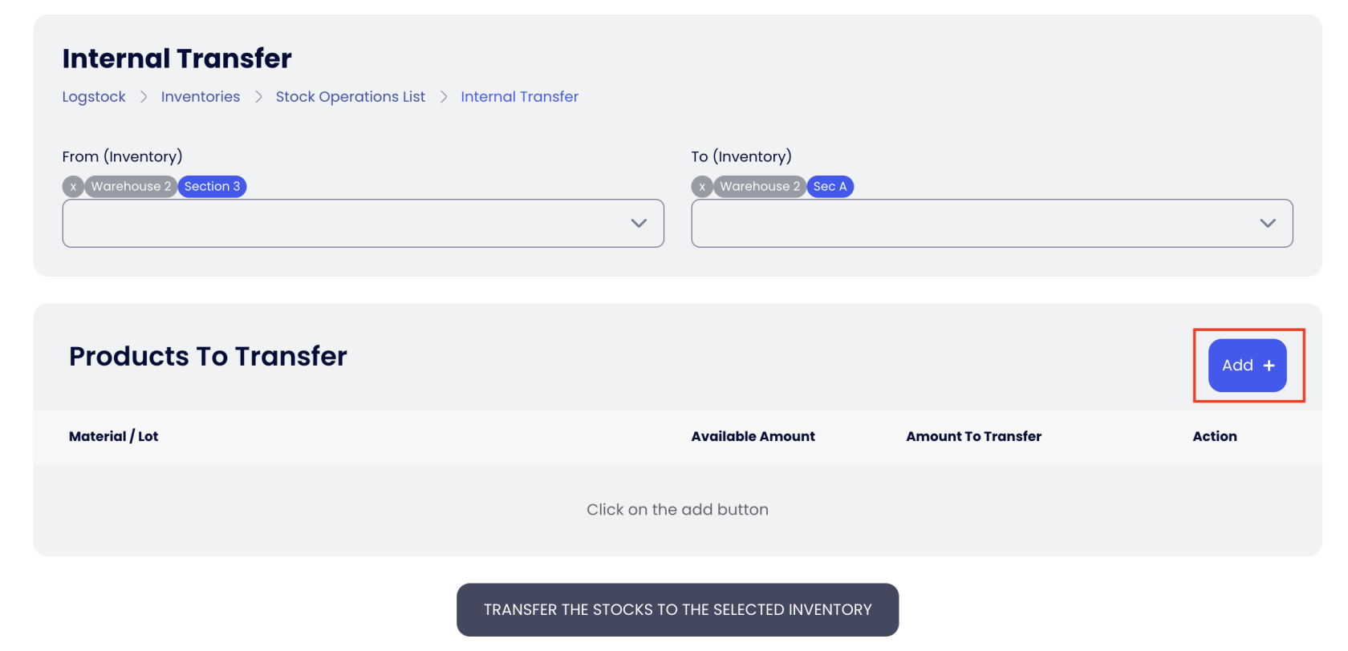Screen dimensions: 1348x651
Task: Click the plus icon in Add button
Action: tap(1269, 366)
